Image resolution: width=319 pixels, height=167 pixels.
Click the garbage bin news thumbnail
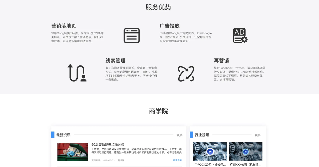click(x=73, y=152)
